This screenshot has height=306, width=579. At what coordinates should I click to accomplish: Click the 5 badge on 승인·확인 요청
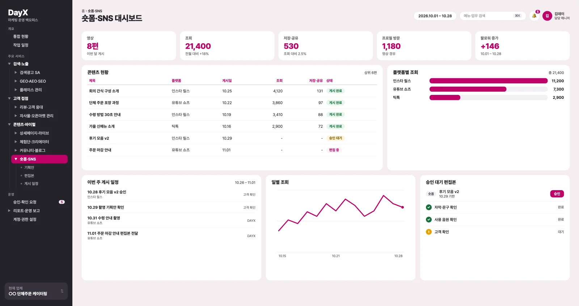[x=62, y=202]
